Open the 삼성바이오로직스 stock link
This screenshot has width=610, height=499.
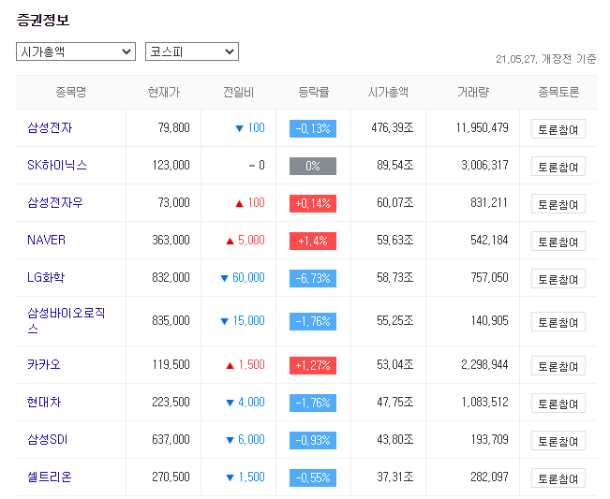[67, 320]
